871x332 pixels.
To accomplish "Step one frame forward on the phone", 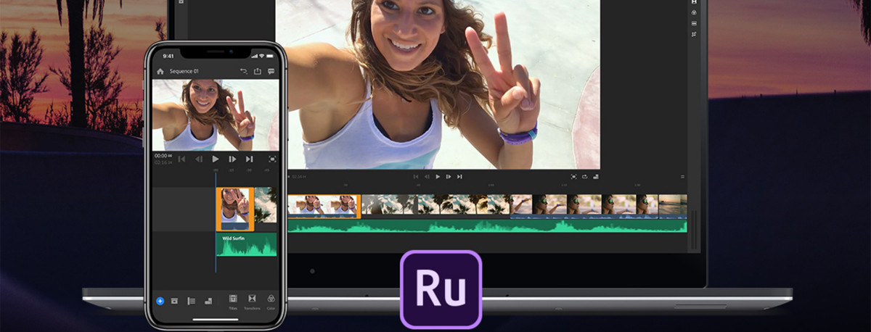I will pos(232,159).
